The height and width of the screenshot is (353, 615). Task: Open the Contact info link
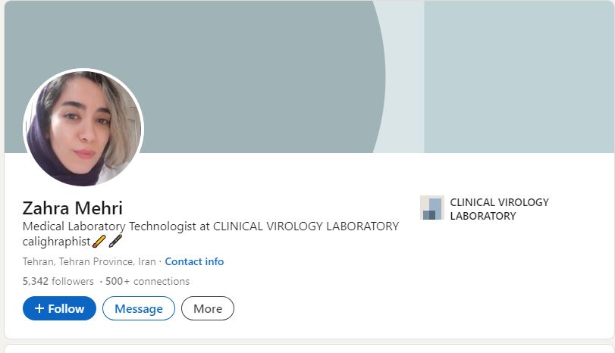point(194,261)
